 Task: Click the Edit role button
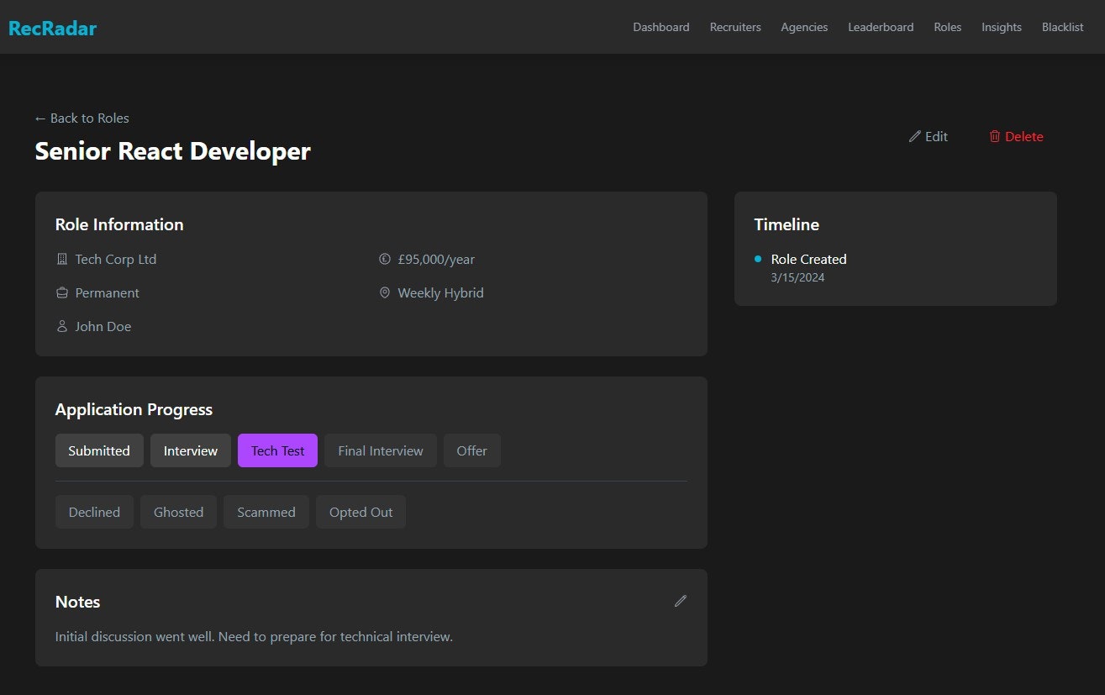[928, 137]
